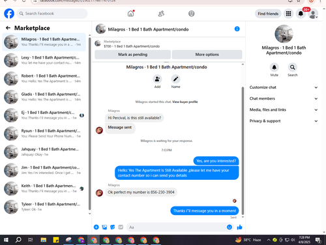
Task: Expand Chat members section
Action: coord(284,98)
